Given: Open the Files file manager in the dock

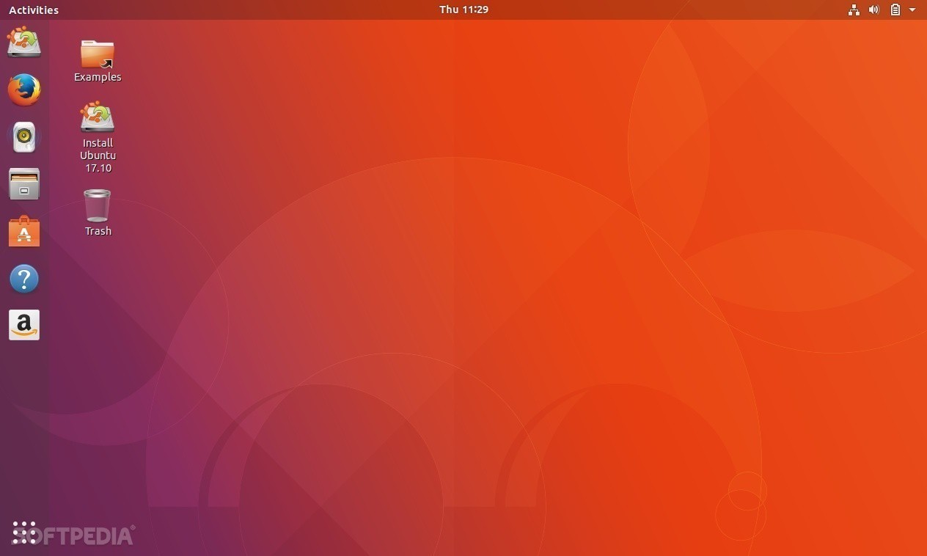Looking at the screenshot, I should (24, 184).
